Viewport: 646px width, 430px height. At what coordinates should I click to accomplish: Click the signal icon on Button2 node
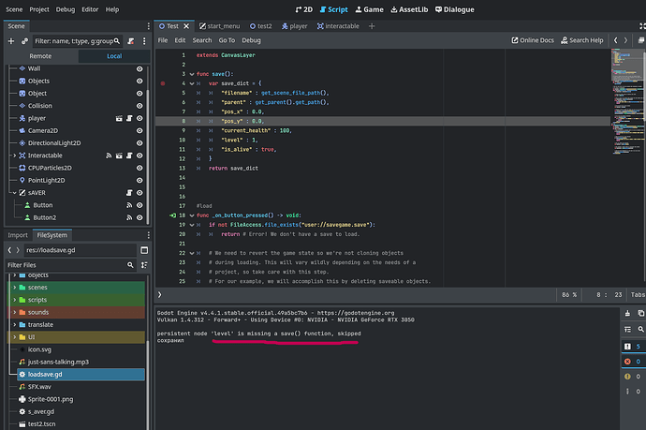128,217
